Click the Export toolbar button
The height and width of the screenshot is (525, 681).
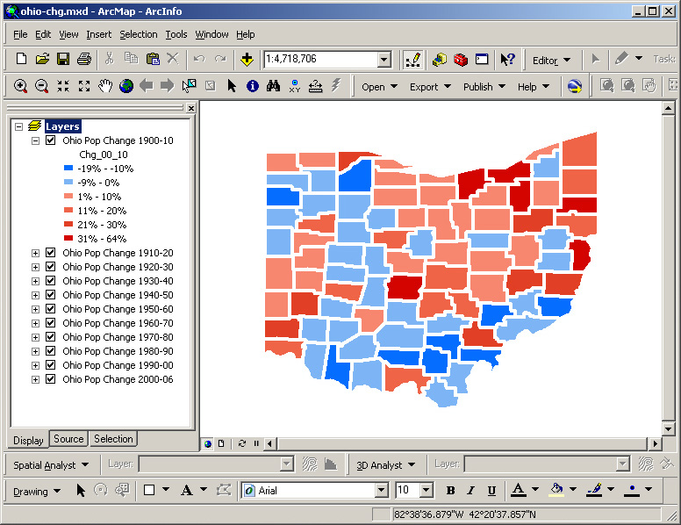tap(430, 86)
